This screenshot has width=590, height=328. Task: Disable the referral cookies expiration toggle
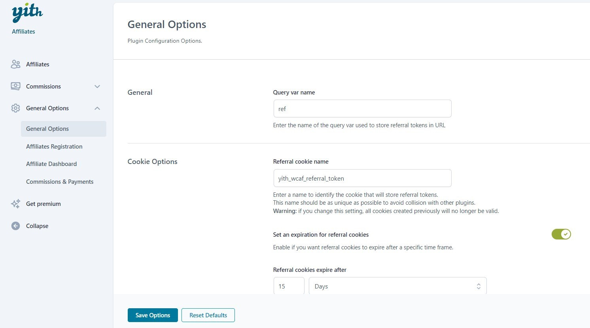coord(561,234)
